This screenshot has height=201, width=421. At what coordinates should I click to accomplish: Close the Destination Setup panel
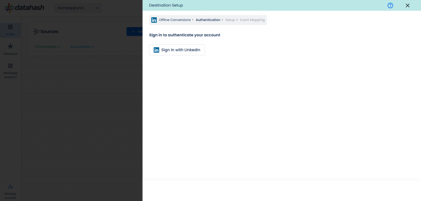click(407, 5)
